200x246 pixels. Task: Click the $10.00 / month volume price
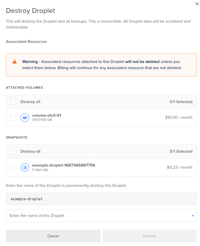point(179,117)
